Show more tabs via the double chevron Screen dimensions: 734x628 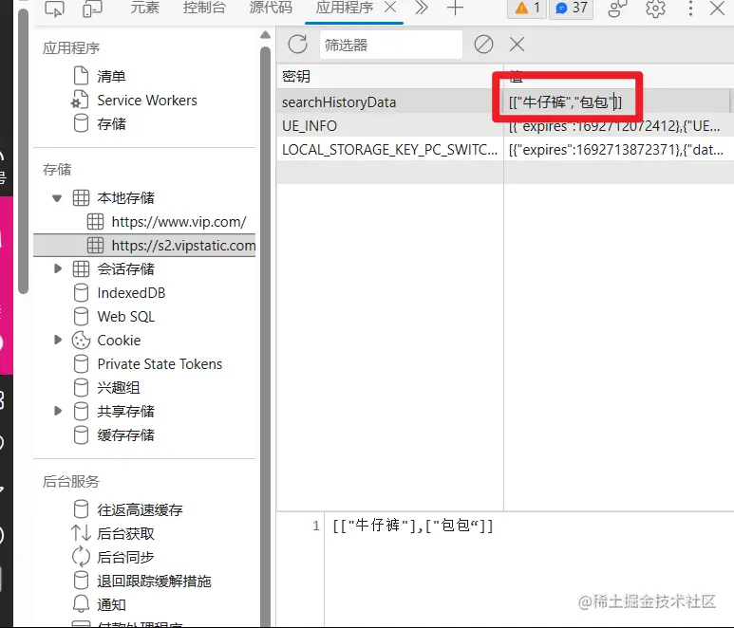422,8
